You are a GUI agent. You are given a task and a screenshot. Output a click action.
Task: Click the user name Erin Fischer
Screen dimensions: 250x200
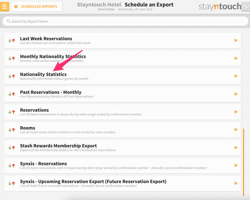(106, 9)
